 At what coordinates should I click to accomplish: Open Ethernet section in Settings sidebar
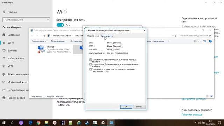(12, 50)
